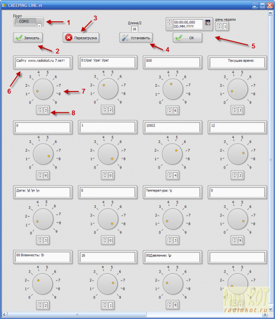Click the tools icon Установить button

136,38
